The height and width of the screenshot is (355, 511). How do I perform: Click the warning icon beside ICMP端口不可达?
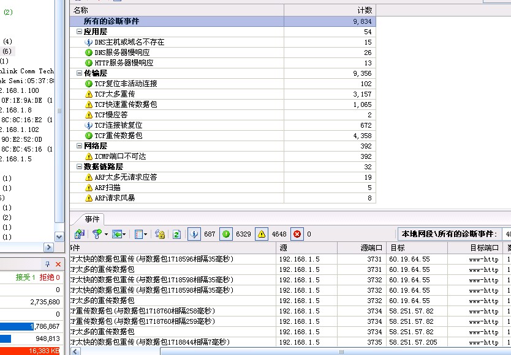[x=89, y=156]
